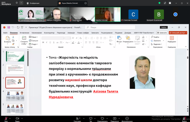Open the font name combo box
This screenshot has width=190, height=122.
[53, 38]
